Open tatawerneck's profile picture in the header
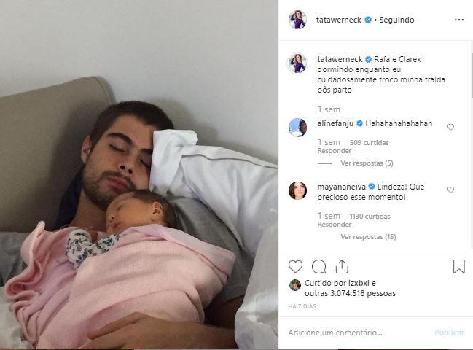 coord(298,20)
